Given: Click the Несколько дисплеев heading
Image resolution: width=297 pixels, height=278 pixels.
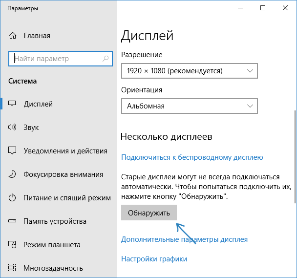Looking at the screenshot, I should (166, 137).
